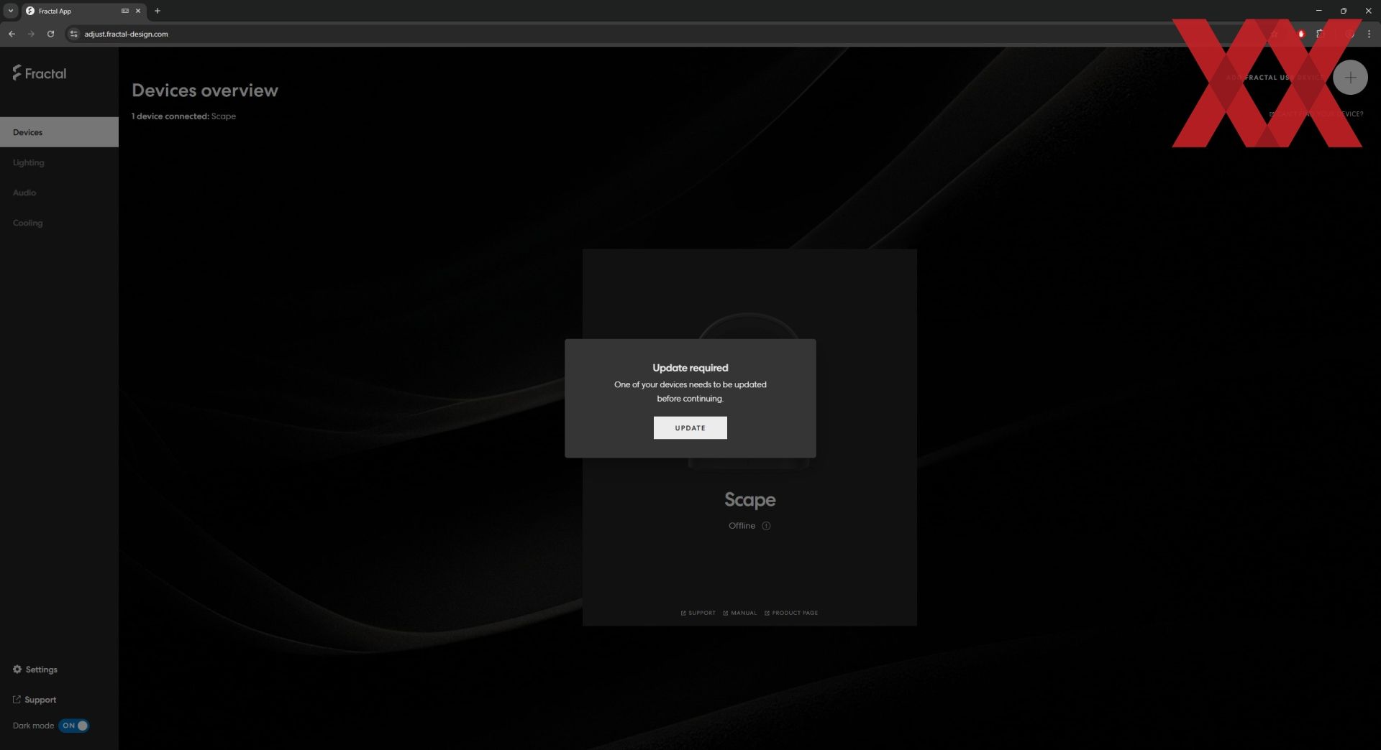This screenshot has height=750, width=1381.
Task: Toggle Dark mode switch off
Action: click(x=74, y=726)
